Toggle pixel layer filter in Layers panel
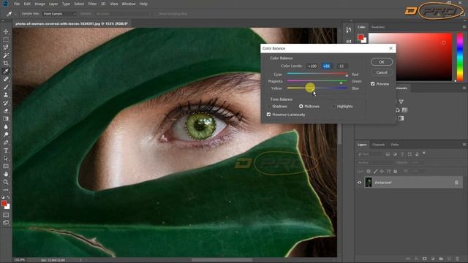 pos(388,154)
